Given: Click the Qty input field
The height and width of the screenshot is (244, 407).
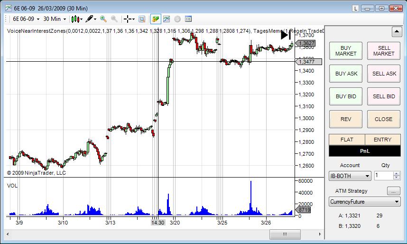Looking at the screenshot, I should tap(384, 176).
